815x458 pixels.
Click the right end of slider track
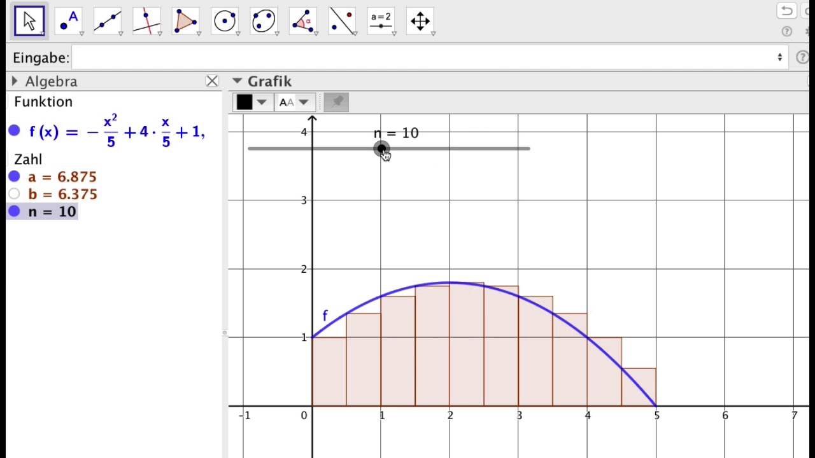(x=528, y=149)
